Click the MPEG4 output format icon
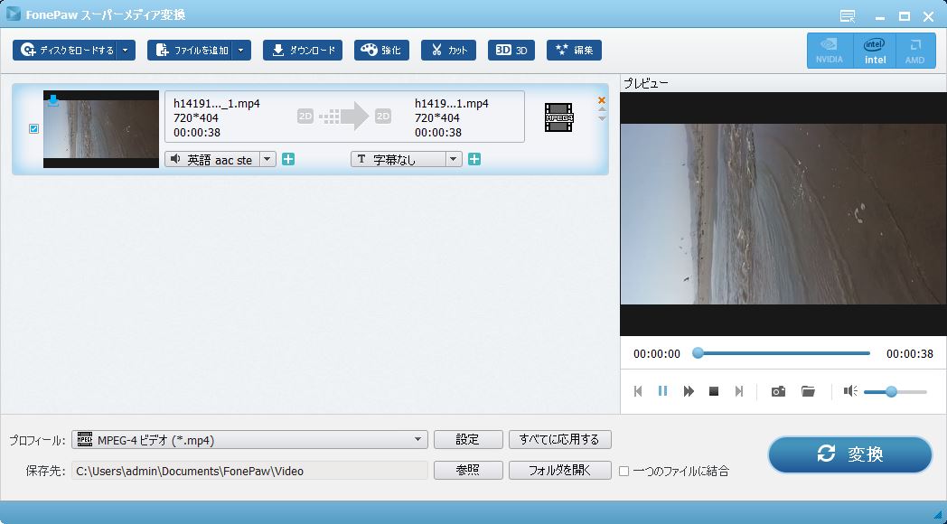This screenshot has height=524, width=947. click(x=558, y=117)
